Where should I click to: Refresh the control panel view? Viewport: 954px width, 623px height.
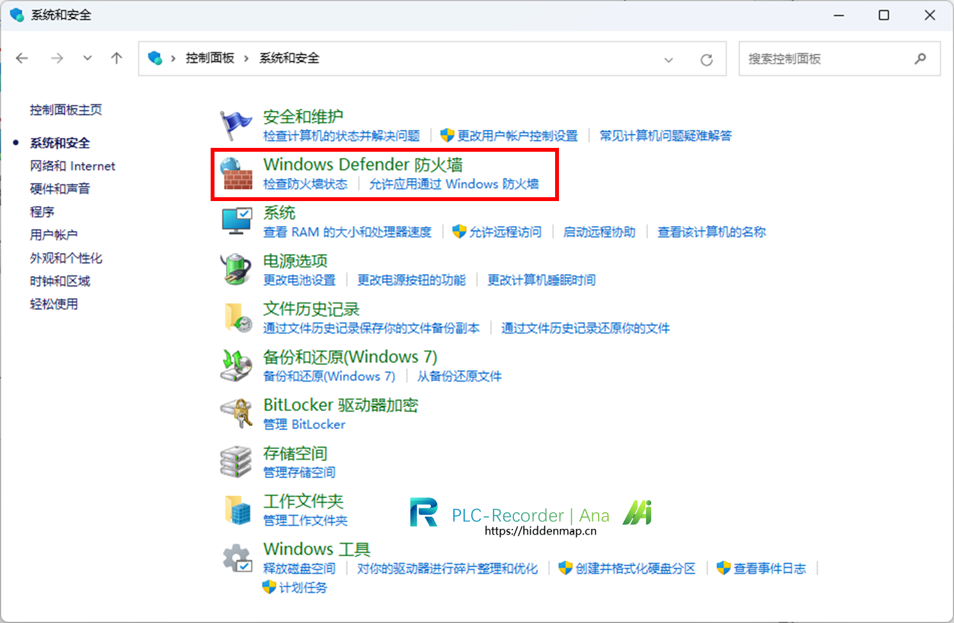tap(707, 60)
